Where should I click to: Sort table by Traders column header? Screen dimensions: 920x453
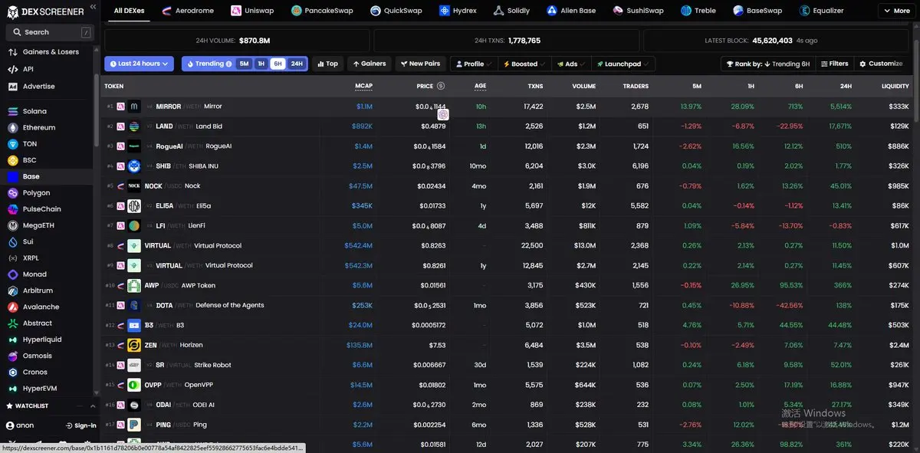[x=635, y=87]
